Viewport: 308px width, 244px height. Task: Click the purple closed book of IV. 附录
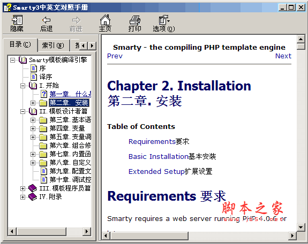[33, 197]
